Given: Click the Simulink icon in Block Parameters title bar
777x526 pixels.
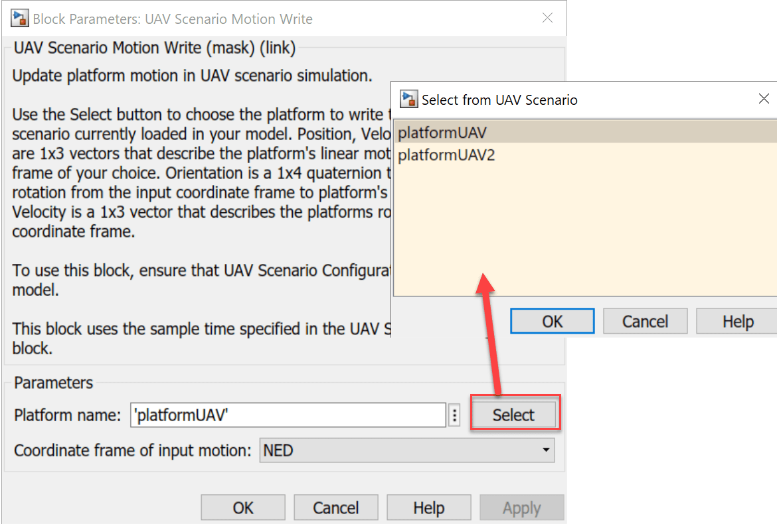Looking at the screenshot, I should pyautogui.click(x=19, y=19).
